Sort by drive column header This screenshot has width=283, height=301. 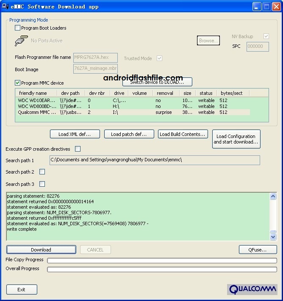(x=119, y=93)
